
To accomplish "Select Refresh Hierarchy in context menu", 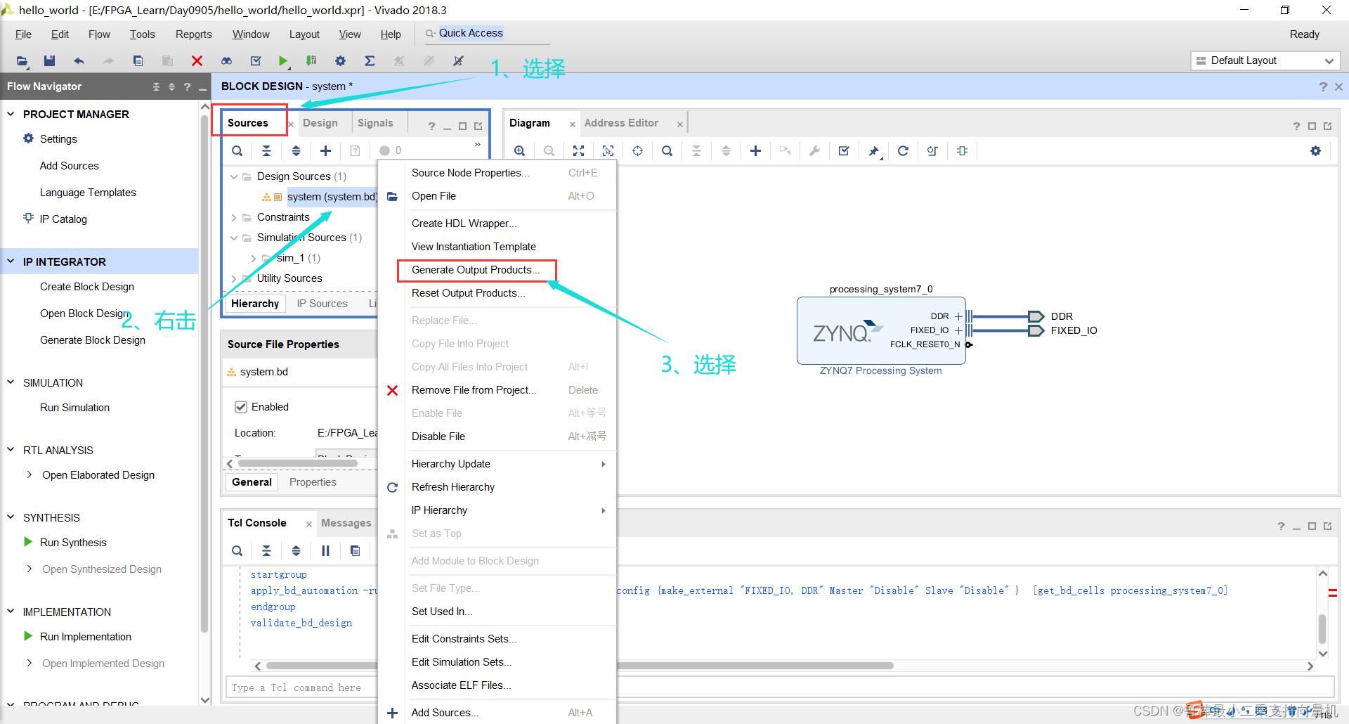I will click(453, 487).
